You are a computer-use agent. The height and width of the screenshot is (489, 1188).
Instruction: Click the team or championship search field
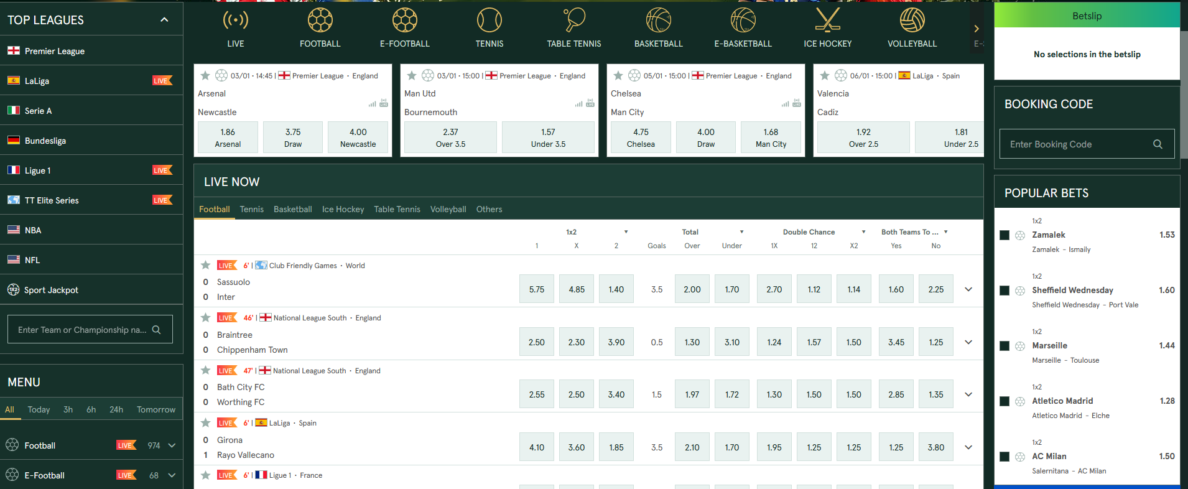pos(90,329)
